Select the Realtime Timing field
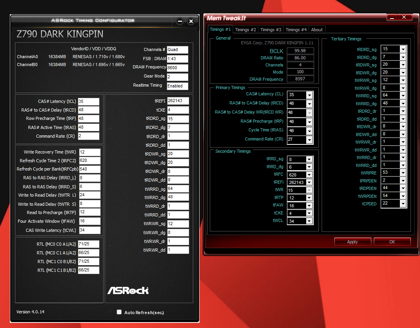This screenshot has width=420, height=328. point(177,86)
